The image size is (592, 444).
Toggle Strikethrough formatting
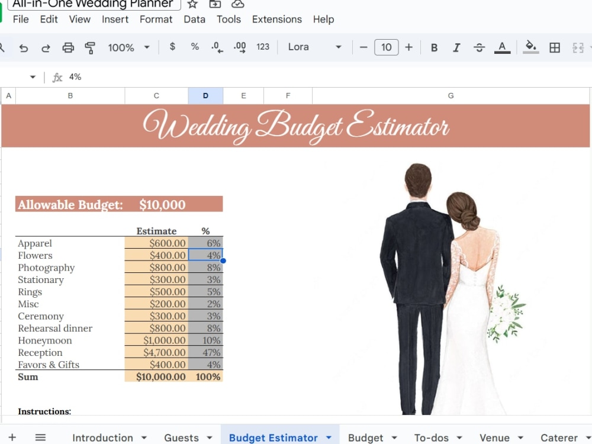click(x=479, y=47)
